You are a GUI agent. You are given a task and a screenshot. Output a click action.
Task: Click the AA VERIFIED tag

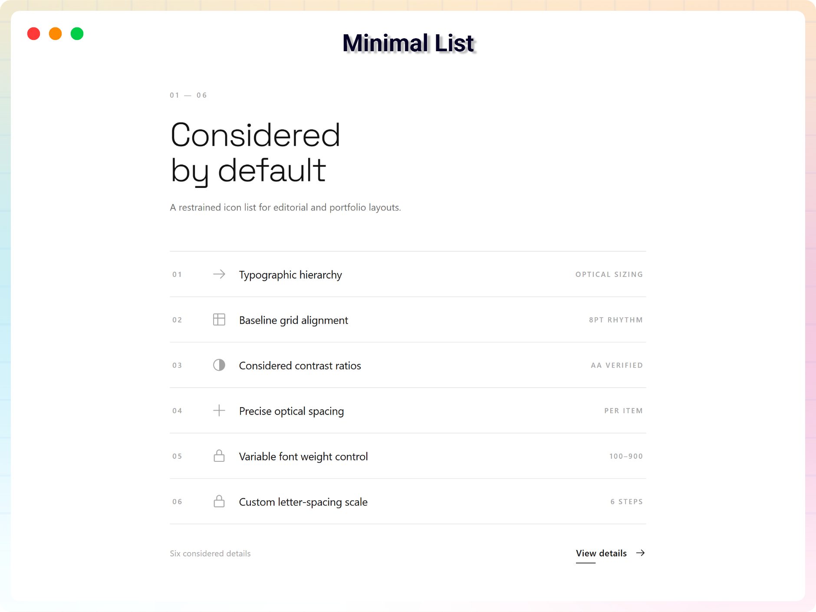pos(616,365)
